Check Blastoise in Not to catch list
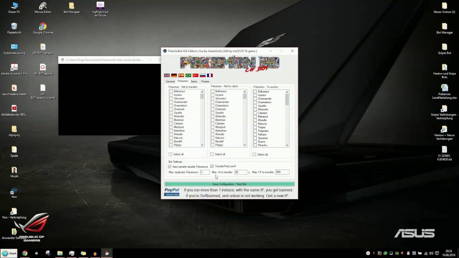This screenshot has height=258, width=459. coord(213,120)
